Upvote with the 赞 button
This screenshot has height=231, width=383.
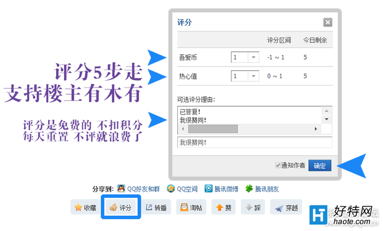pyautogui.click(x=224, y=207)
